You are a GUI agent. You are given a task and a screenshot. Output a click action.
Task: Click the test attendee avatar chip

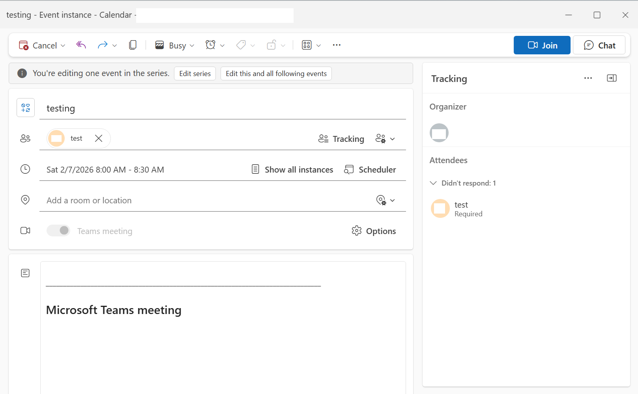pyautogui.click(x=56, y=138)
